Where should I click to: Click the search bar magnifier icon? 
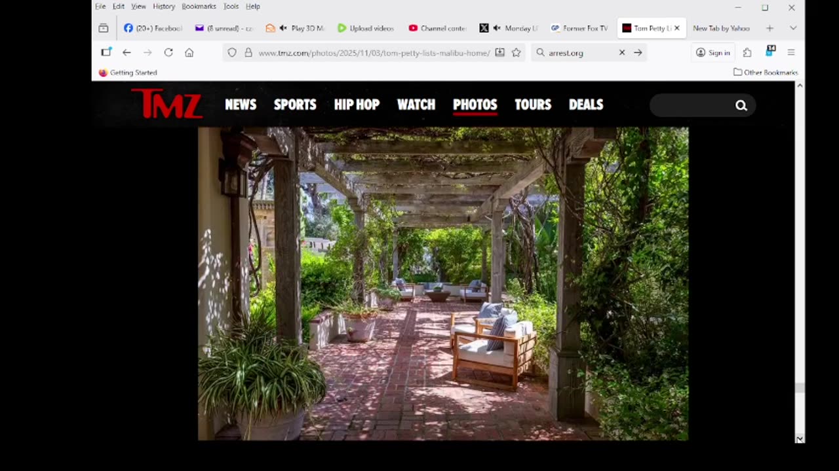(x=540, y=52)
